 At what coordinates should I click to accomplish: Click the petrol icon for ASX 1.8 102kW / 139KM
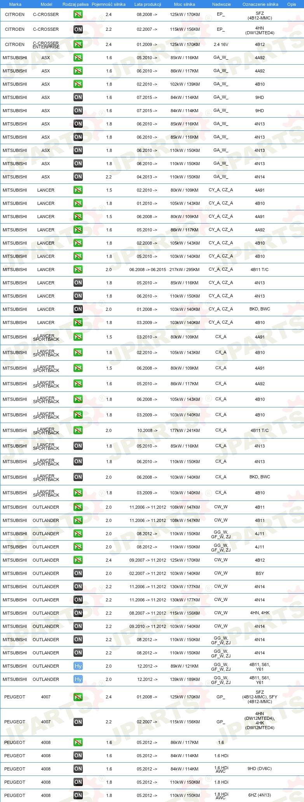[78, 84]
